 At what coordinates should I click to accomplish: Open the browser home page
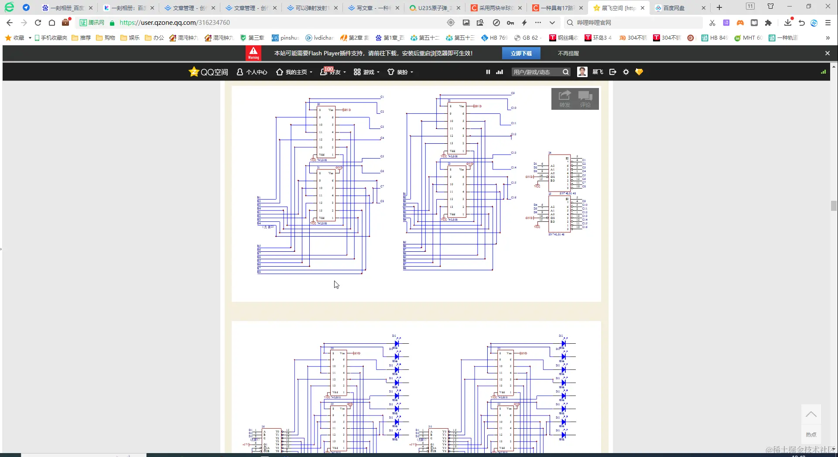(52, 23)
